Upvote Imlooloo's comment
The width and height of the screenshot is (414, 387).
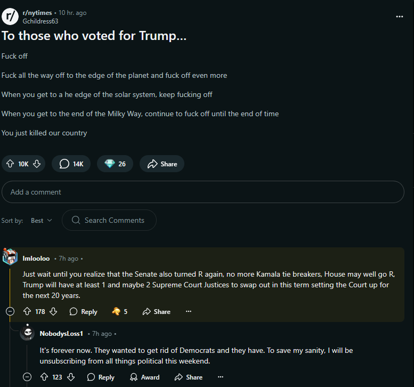[28, 311]
